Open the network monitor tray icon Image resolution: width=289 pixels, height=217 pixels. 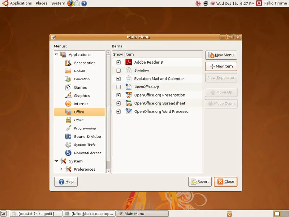coord(206,3)
